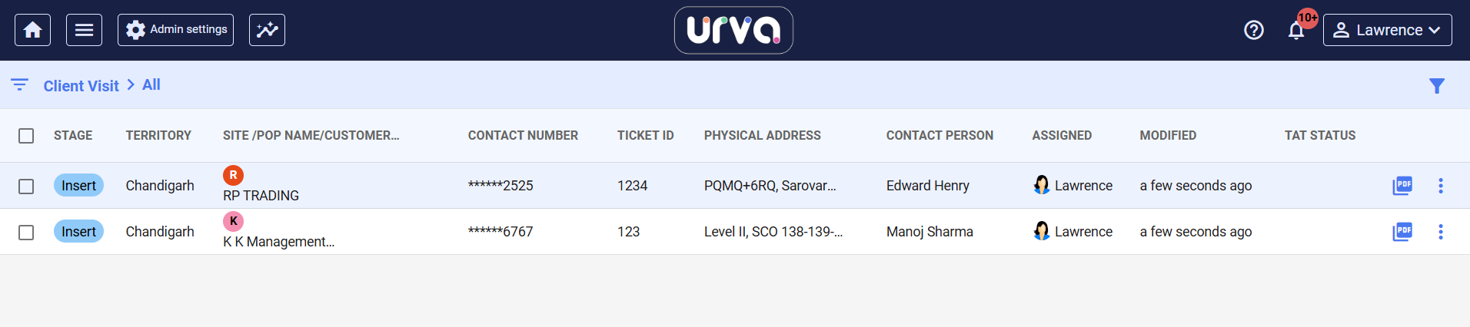Open the help question mark icon
This screenshot has height=327, width=1470.
pyautogui.click(x=1253, y=30)
